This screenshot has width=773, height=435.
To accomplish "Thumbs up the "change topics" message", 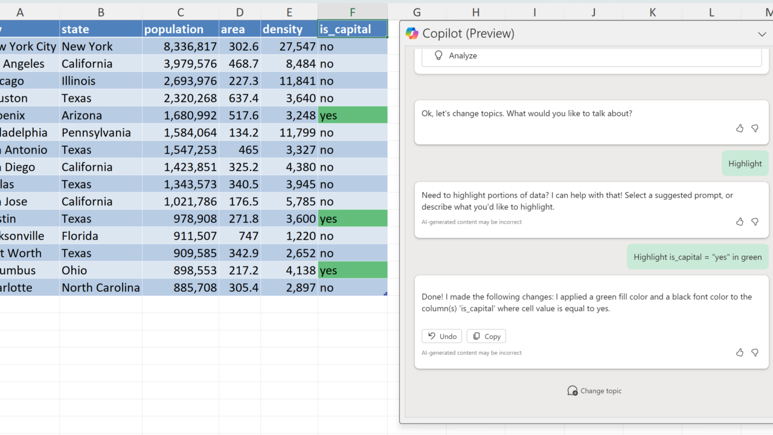I will (740, 128).
